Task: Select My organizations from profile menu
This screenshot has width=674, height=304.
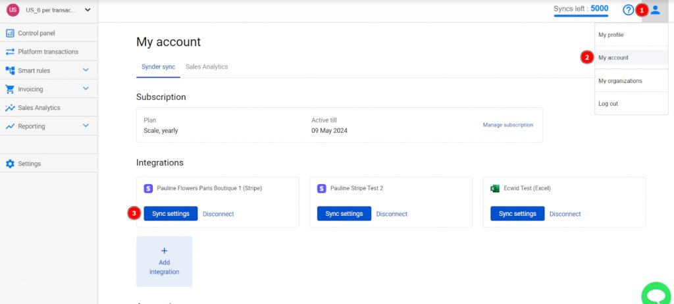Action: [620, 81]
